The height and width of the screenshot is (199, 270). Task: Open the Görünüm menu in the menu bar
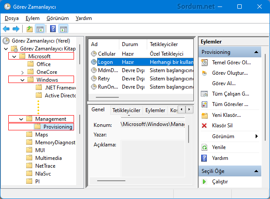coord(57,18)
